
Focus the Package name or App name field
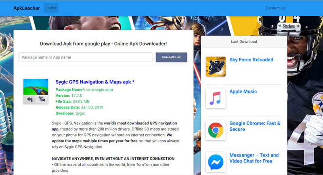(x=86, y=57)
